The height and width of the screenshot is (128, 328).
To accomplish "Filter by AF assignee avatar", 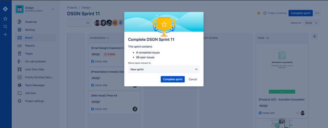I will [115, 23].
